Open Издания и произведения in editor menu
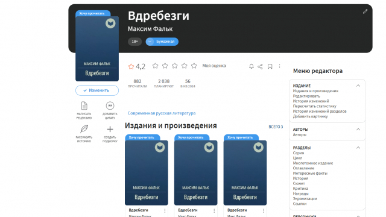Screen dimensions: 386x217 (315, 91)
